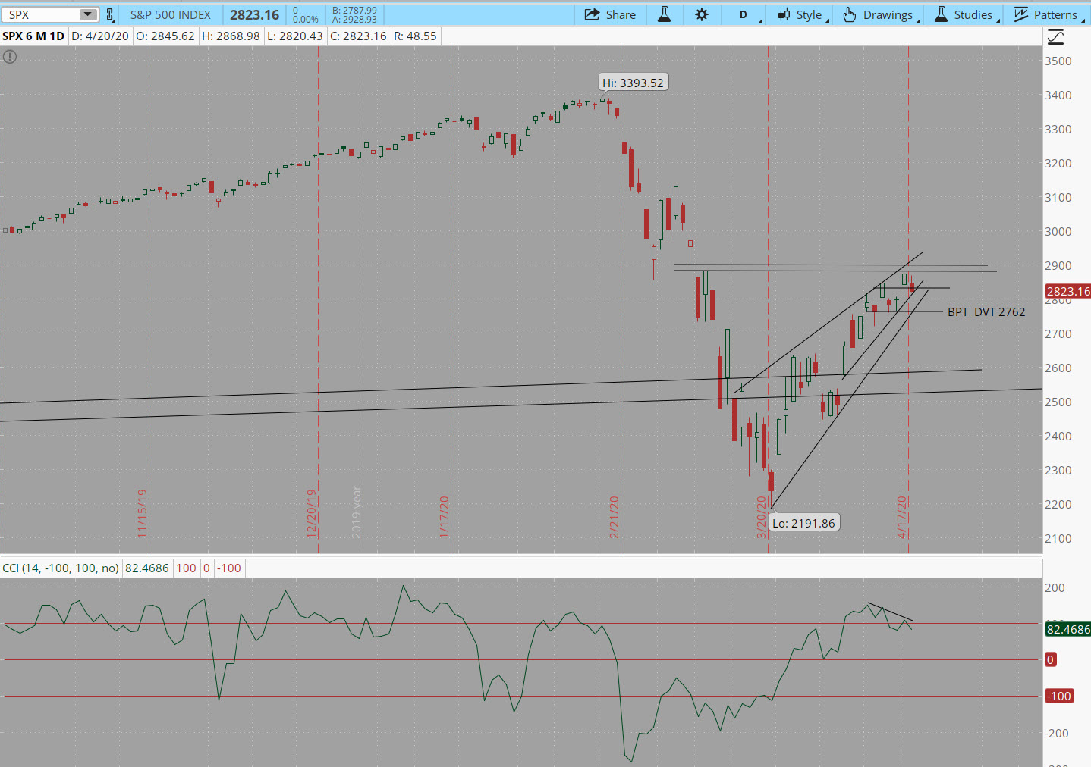Click the CCI study title label

tap(61, 568)
